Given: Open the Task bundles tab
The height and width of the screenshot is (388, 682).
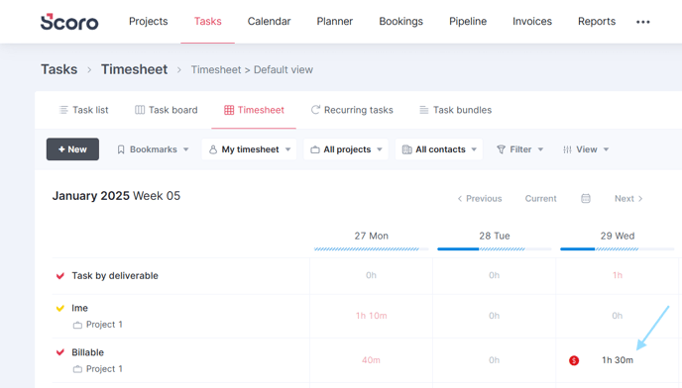Looking at the screenshot, I should [455, 110].
